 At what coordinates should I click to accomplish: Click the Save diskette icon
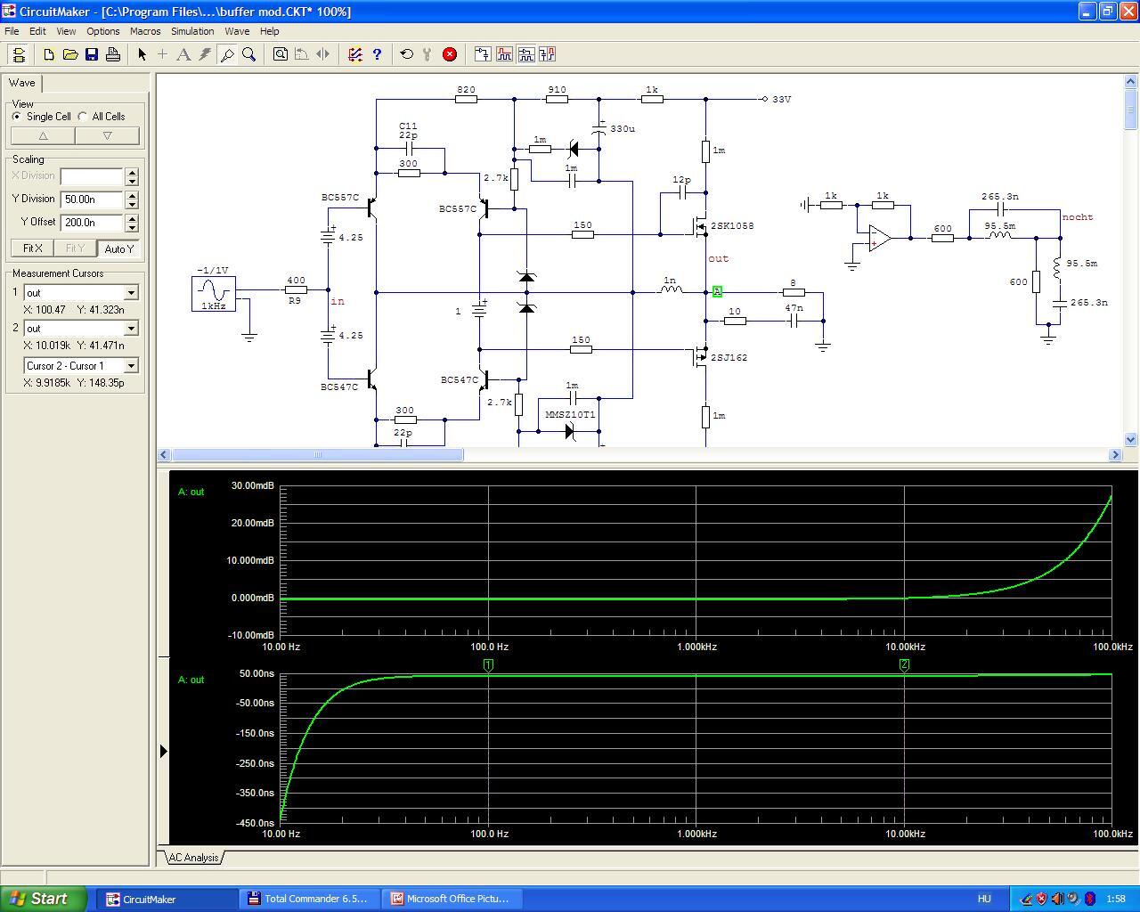pyautogui.click(x=92, y=54)
